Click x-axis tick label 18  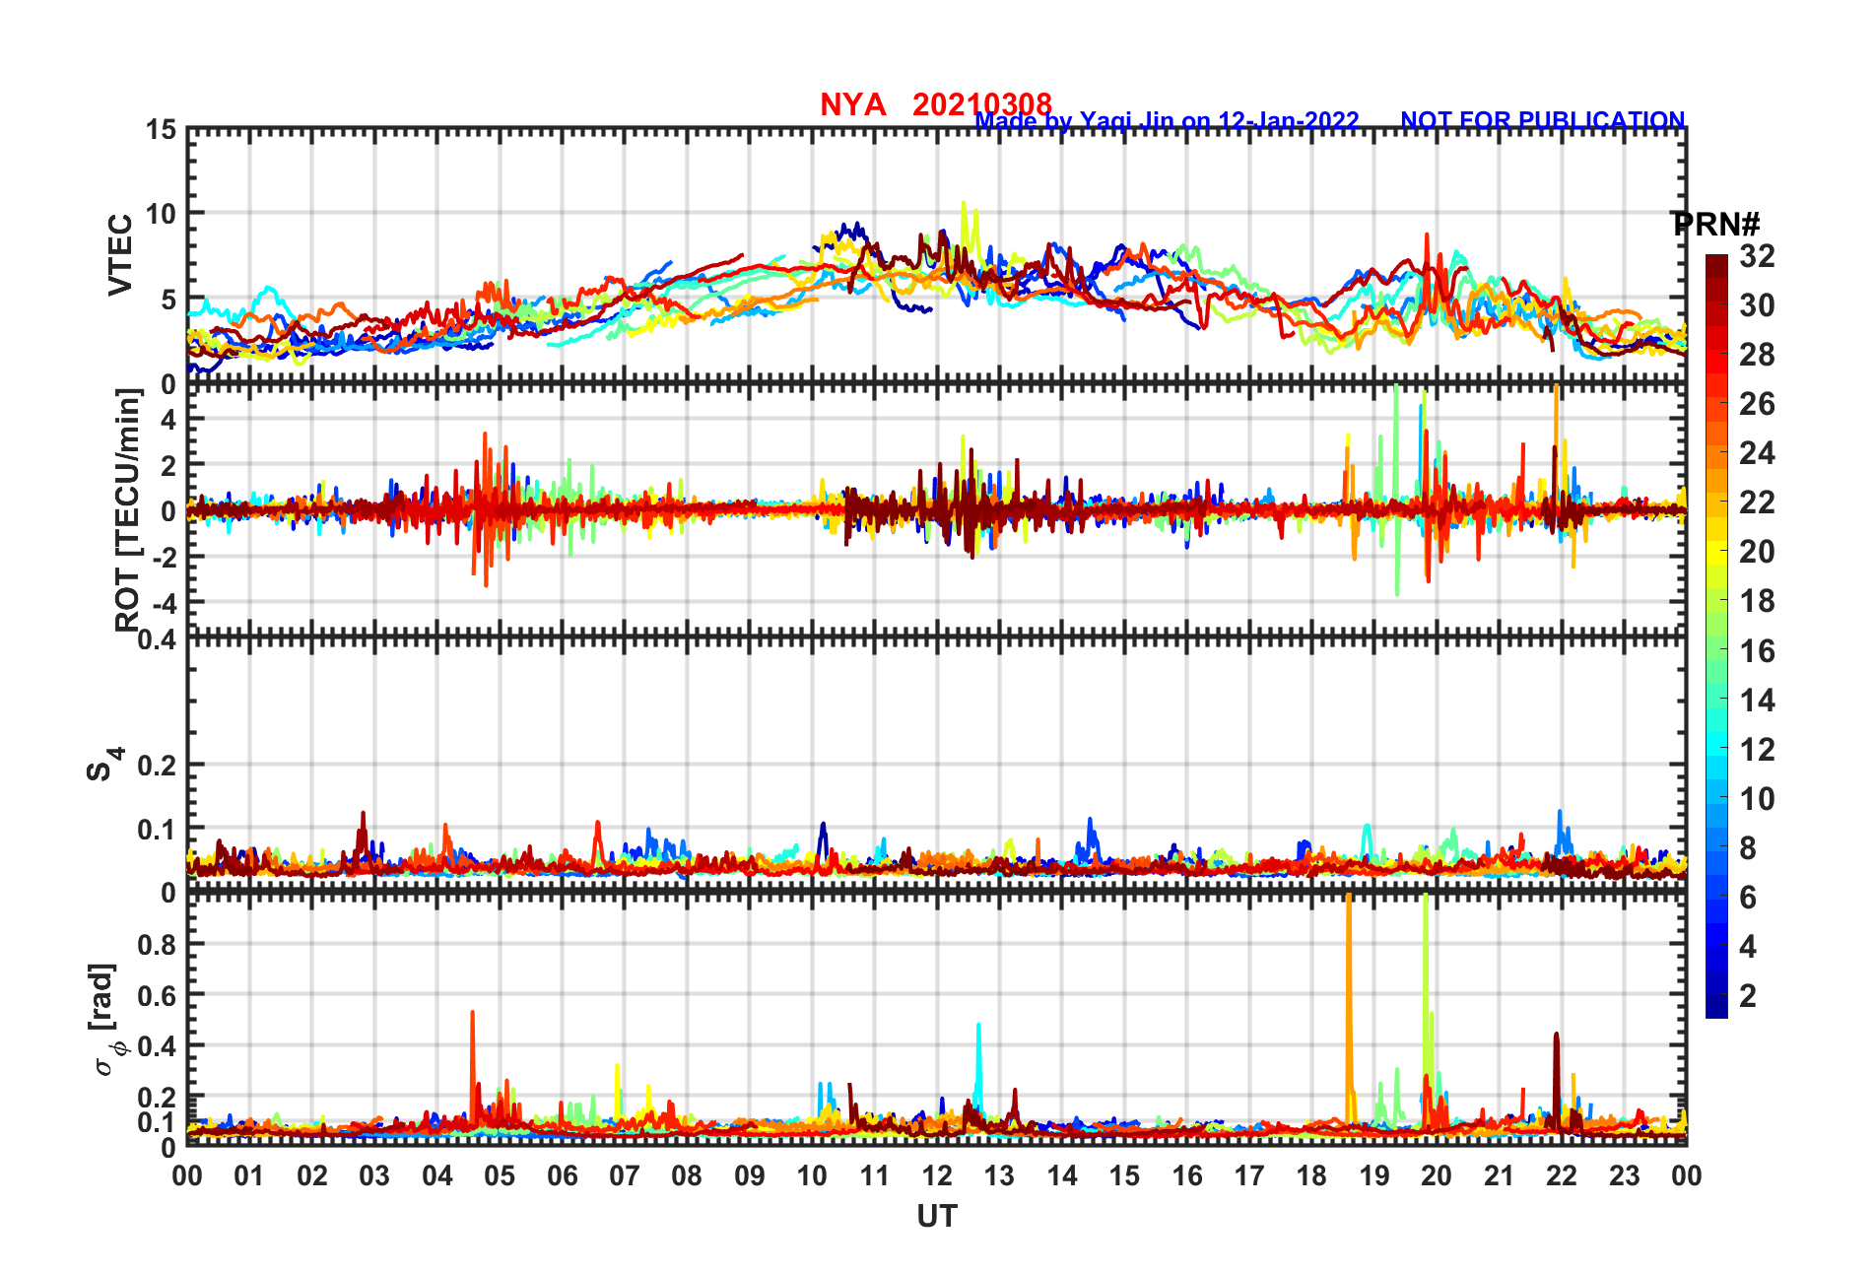[1311, 1175]
